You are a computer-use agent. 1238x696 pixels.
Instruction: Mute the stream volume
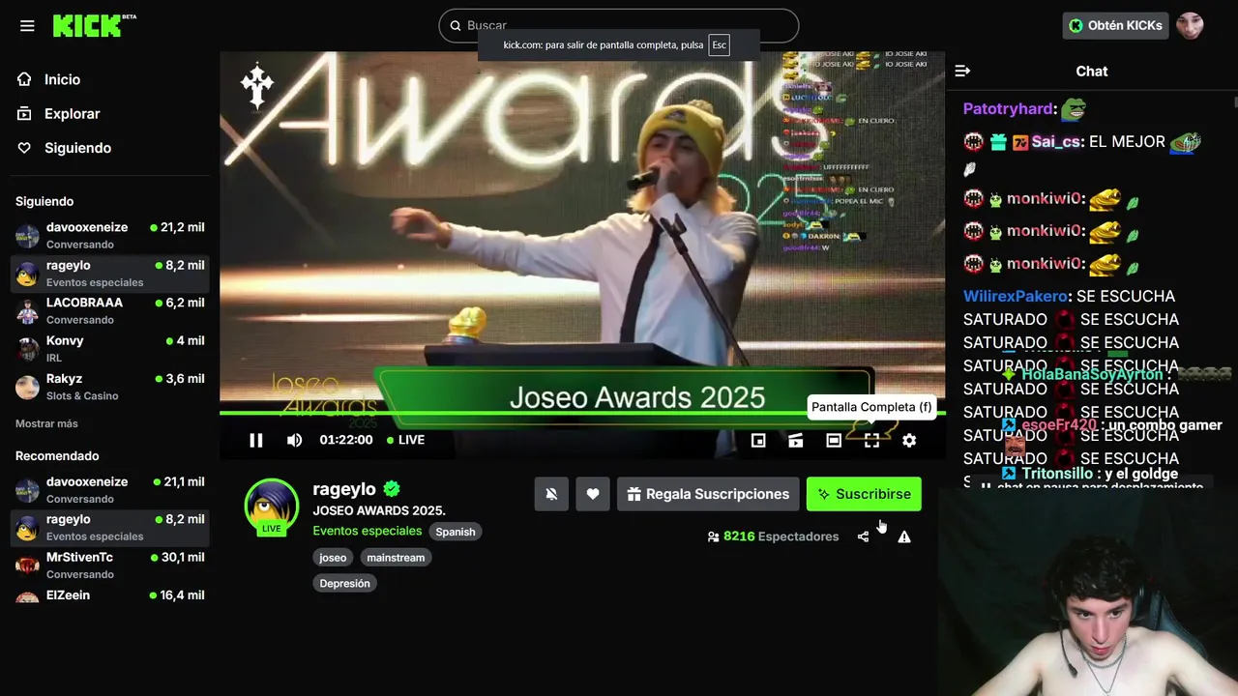[x=294, y=440]
